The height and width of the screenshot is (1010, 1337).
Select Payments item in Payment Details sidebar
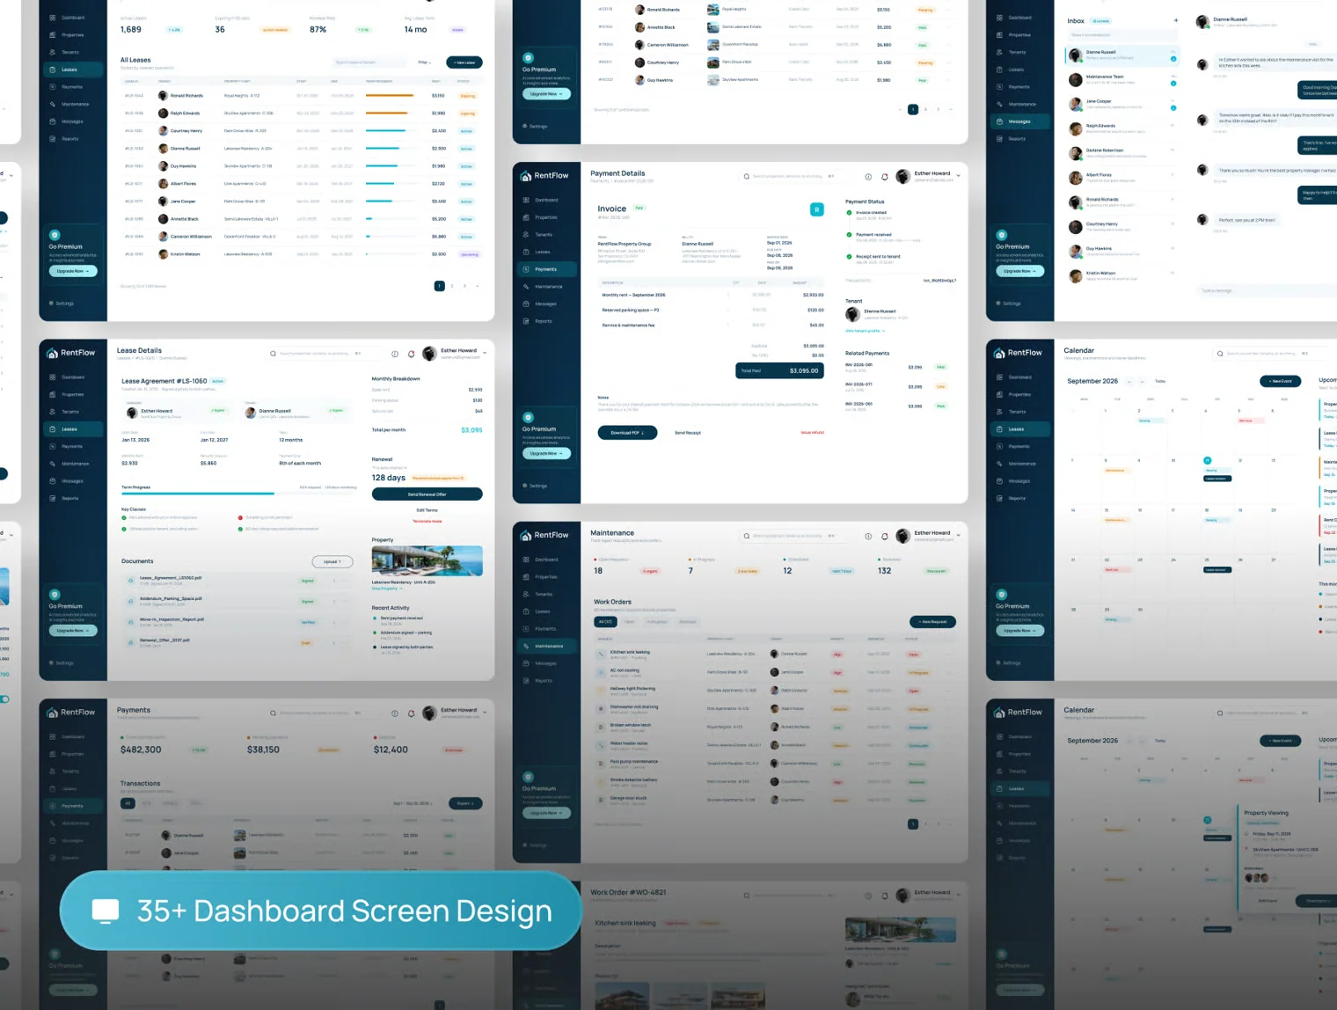tap(546, 269)
